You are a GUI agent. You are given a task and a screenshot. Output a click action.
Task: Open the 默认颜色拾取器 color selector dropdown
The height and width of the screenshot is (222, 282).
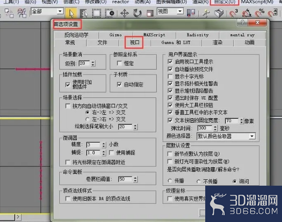[252, 136]
